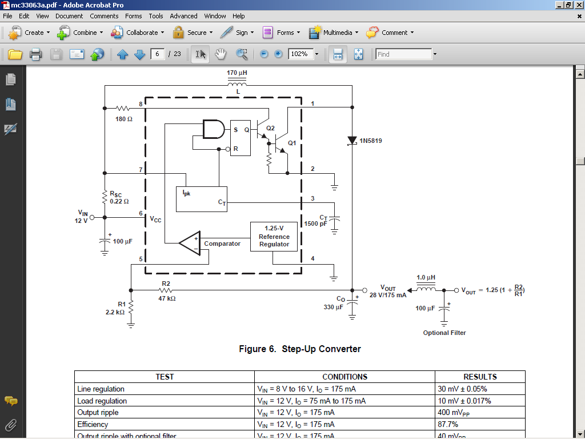Screen dimensions: 585x439
Task: Click the Secure padlock icon
Action: tap(178, 33)
